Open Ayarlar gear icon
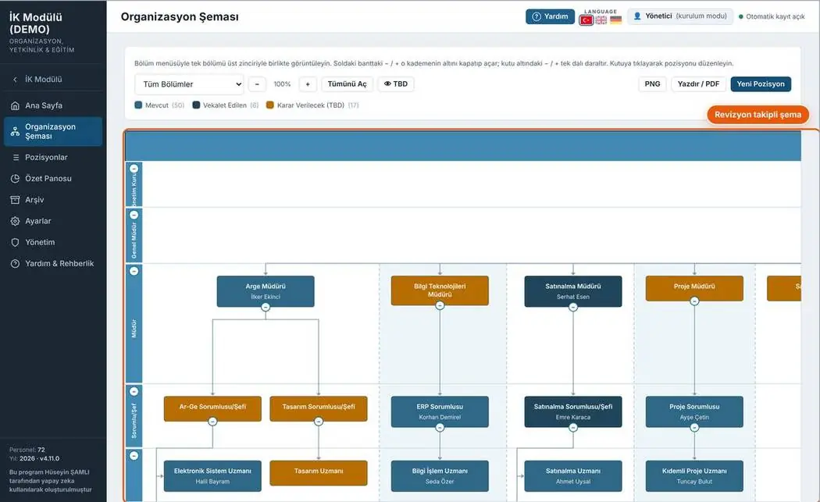The height and width of the screenshot is (502, 820). [x=15, y=221]
